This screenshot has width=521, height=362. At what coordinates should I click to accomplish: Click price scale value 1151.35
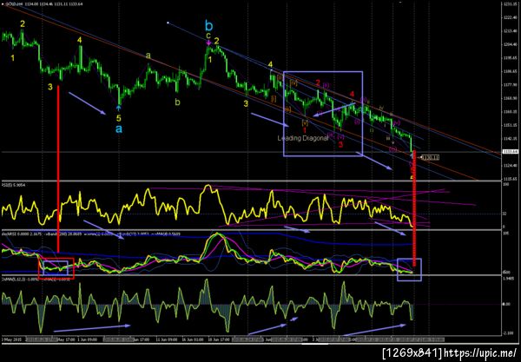(509, 125)
